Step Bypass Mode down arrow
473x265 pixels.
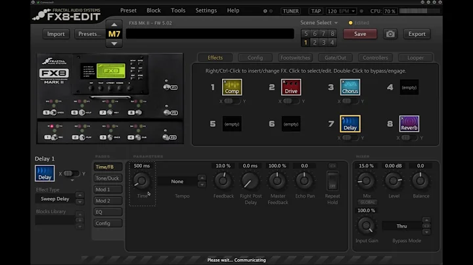click(x=426, y=232)
